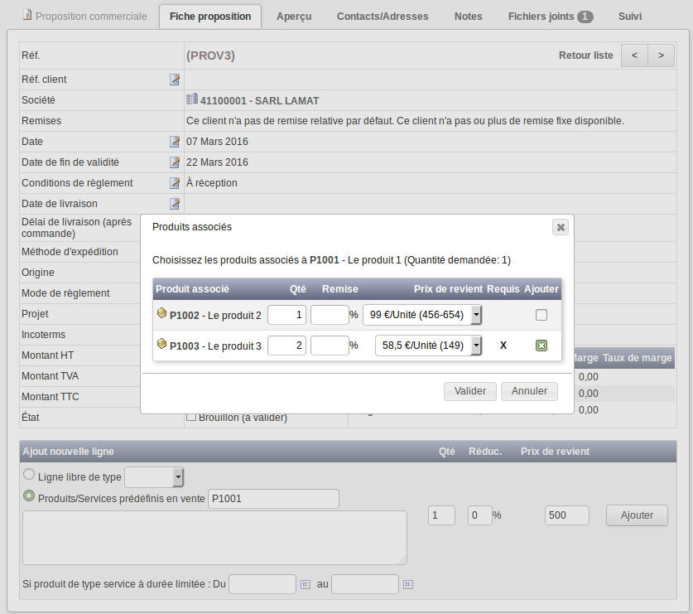693x614 pixels.
Task: Click the Valider button in dialog
Action: [469, 391]
